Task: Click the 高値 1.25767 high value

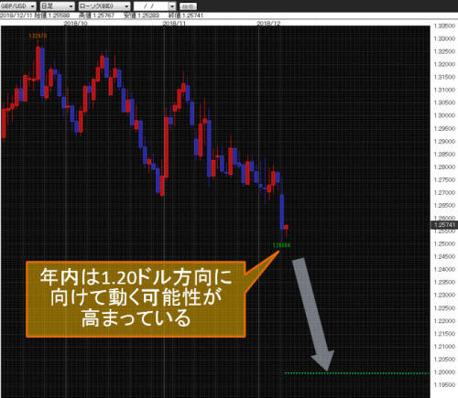Action: click(x=96, y=16)
